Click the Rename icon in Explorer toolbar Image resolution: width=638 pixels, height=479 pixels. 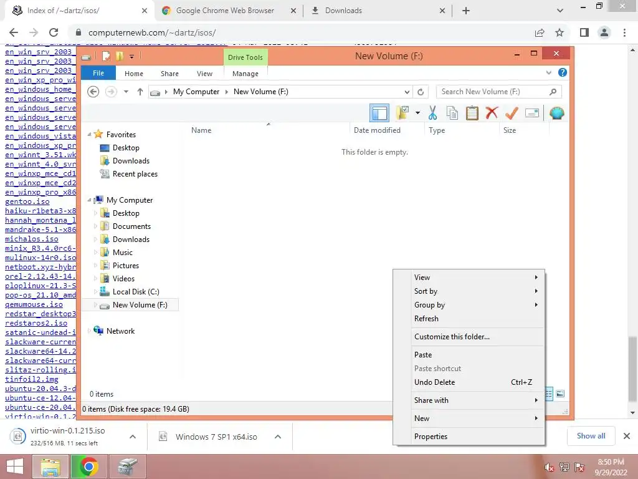click(x=532, y=113)
